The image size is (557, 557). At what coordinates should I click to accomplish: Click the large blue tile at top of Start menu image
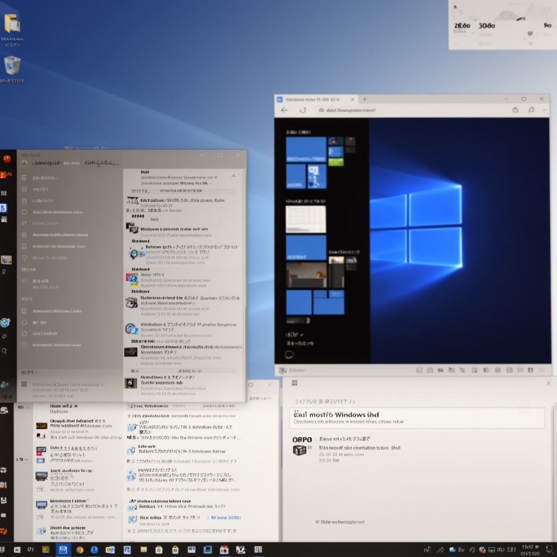tap(306, 150)
